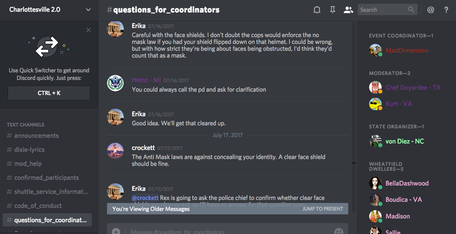Jump to present messages

click(323, 209)
